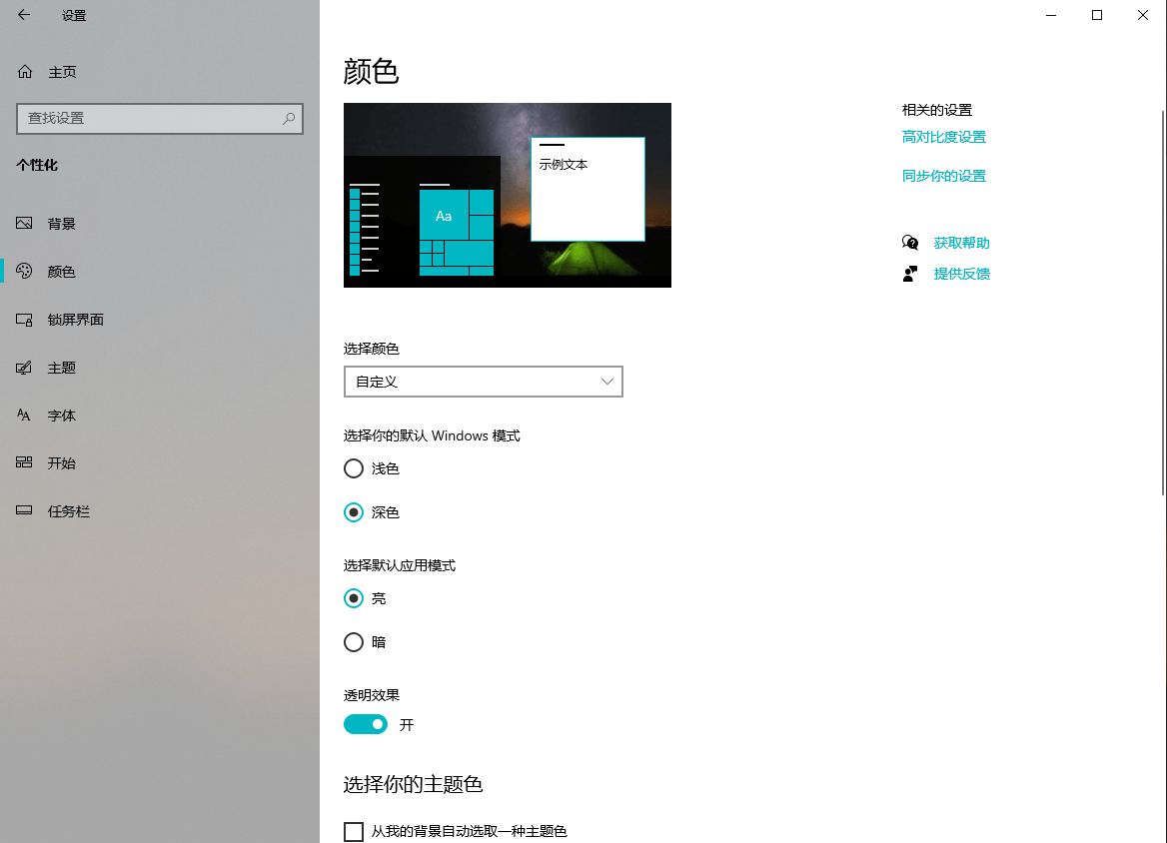Open 主页 using the home icon
The image size is (1167, 843).
pyautogui.click(x=23, y=71)
